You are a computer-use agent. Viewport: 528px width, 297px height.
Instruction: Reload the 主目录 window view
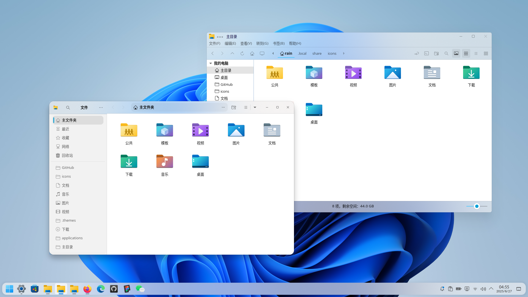click(242, 53)
